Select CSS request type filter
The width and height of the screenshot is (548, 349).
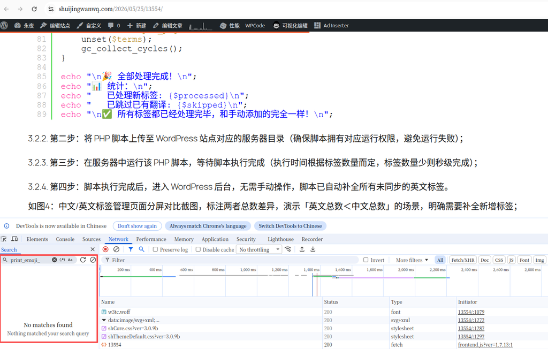[499, 260]
